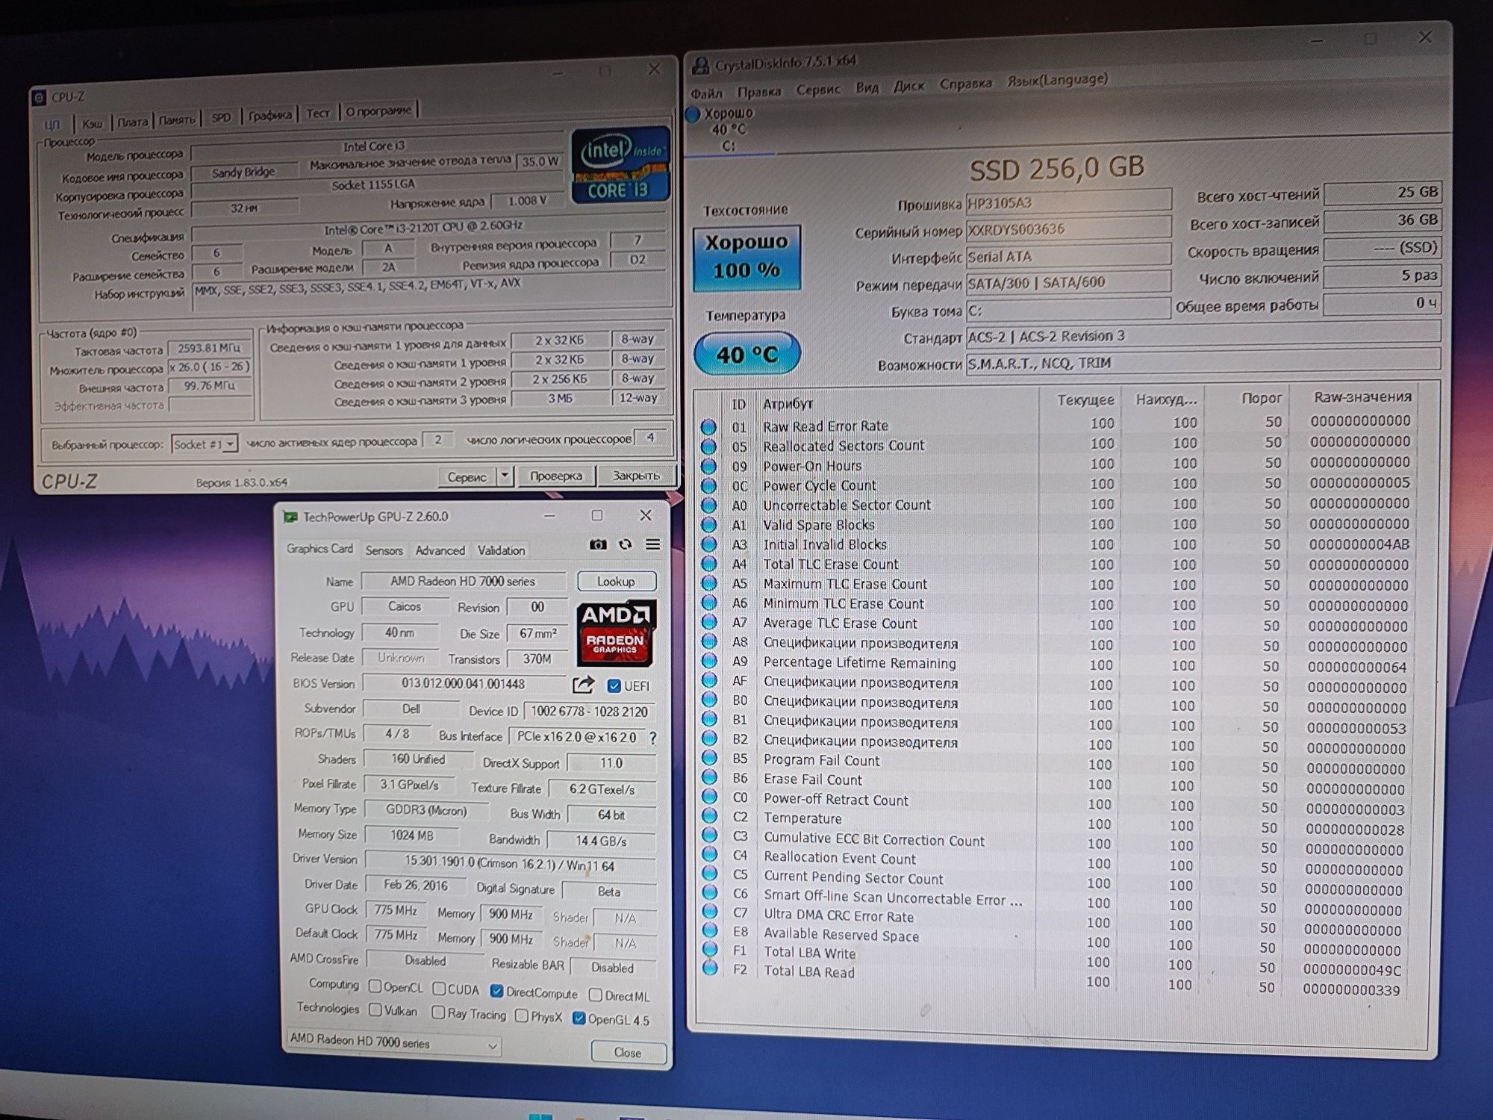
Task: Click the BIOS export share icon in GPU-Z
Action: point(583,685)
